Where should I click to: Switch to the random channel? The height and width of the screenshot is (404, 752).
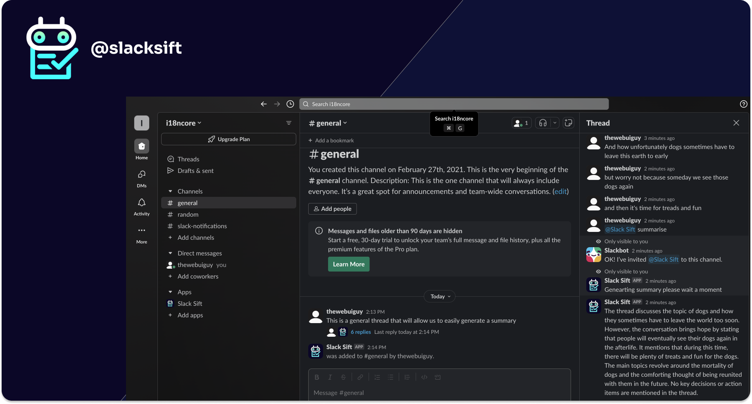188,214
